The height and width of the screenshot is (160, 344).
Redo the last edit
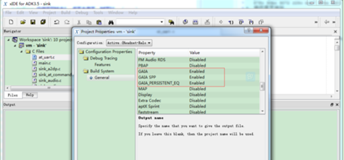point(67,22)
